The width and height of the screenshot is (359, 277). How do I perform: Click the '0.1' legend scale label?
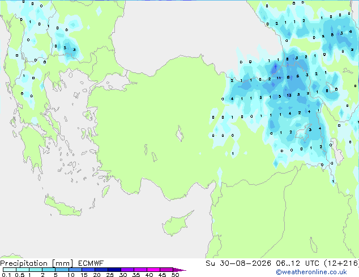(6, 275)
